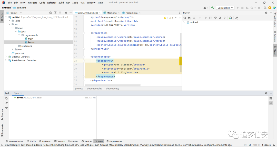Collapse the org.example package

(19, 35)
